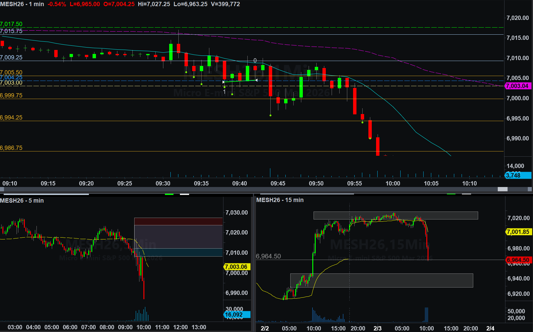Select the green 7,017.50 level label

(x=11, y=24)
